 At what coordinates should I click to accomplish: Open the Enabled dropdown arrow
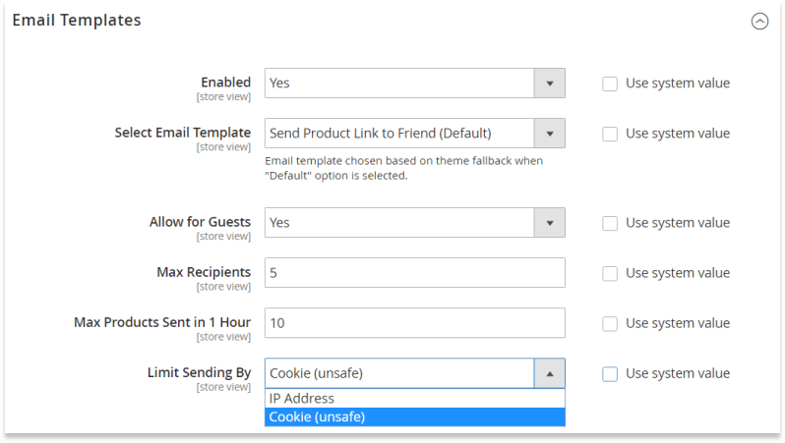click(x=550, y=83)
